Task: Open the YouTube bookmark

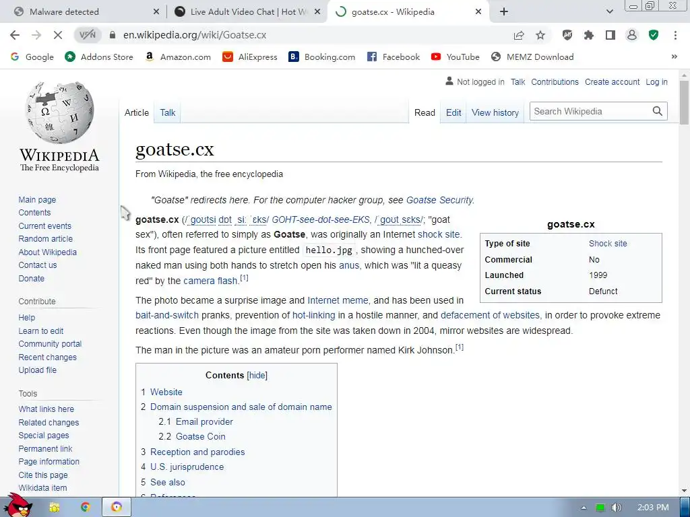Action: 455,57
